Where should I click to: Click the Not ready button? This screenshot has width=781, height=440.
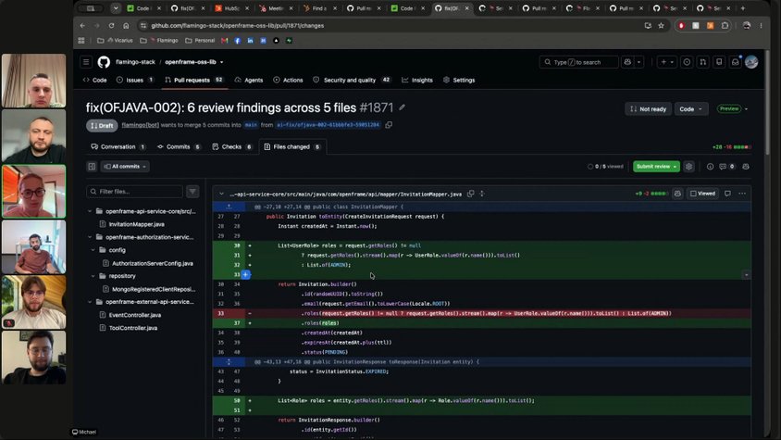pyautogui.click(x=648, y=108)
